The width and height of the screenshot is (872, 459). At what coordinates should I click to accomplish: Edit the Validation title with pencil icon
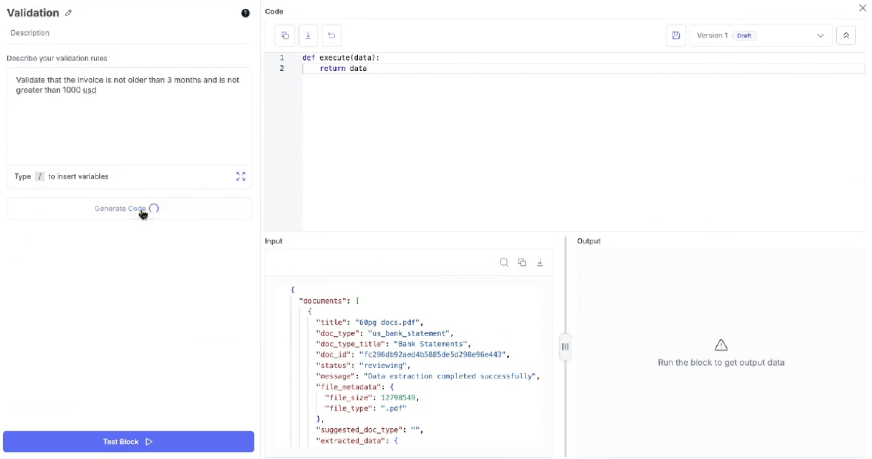pyautogui.click(x=68, y=13)
